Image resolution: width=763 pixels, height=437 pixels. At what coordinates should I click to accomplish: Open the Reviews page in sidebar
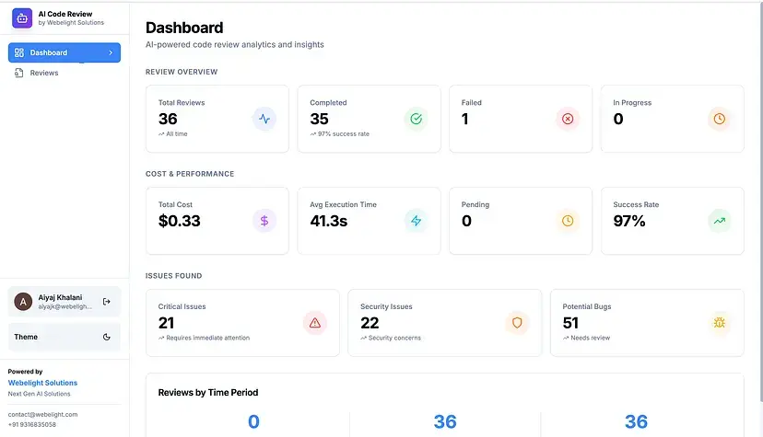click(43, 73)
